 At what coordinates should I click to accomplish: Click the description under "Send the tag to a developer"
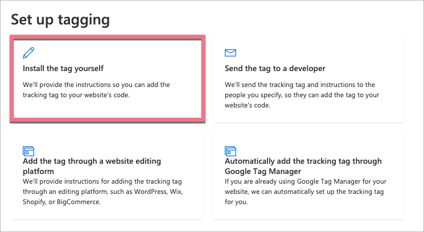tap(304, 94)
